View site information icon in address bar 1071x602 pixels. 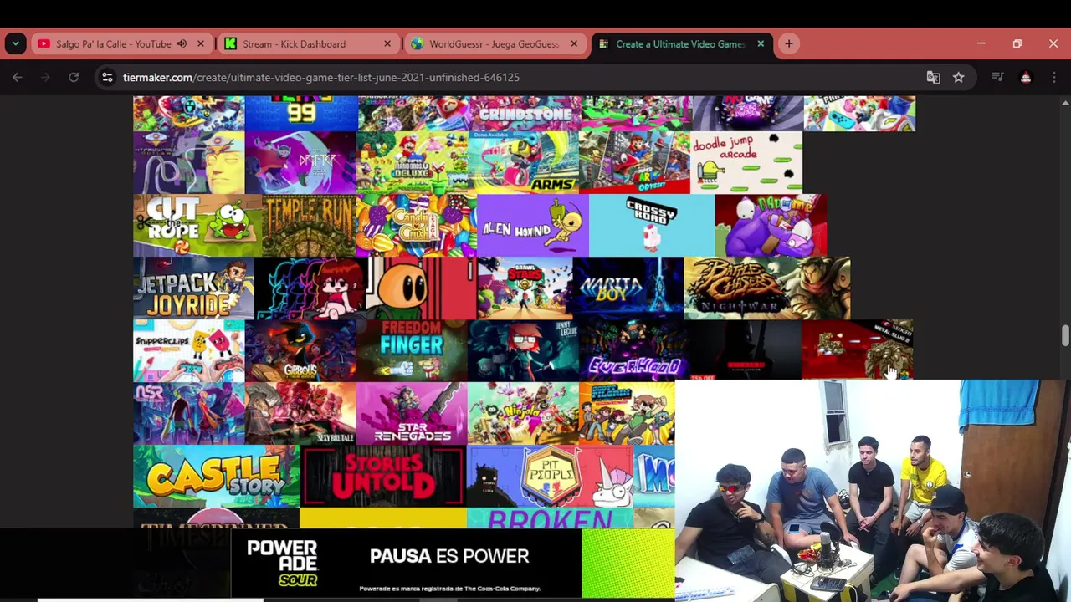[107, 77]
